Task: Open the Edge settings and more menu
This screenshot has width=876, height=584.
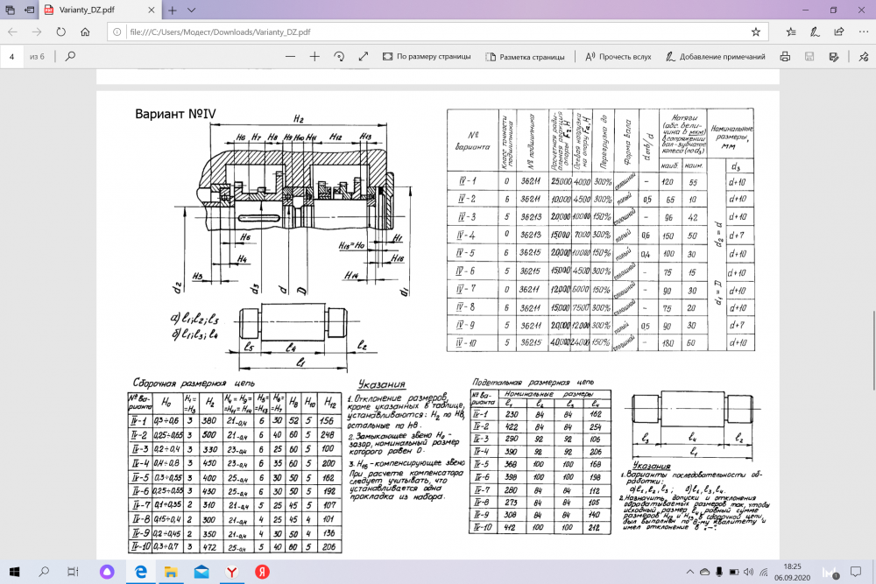Action: click(864, 32)
